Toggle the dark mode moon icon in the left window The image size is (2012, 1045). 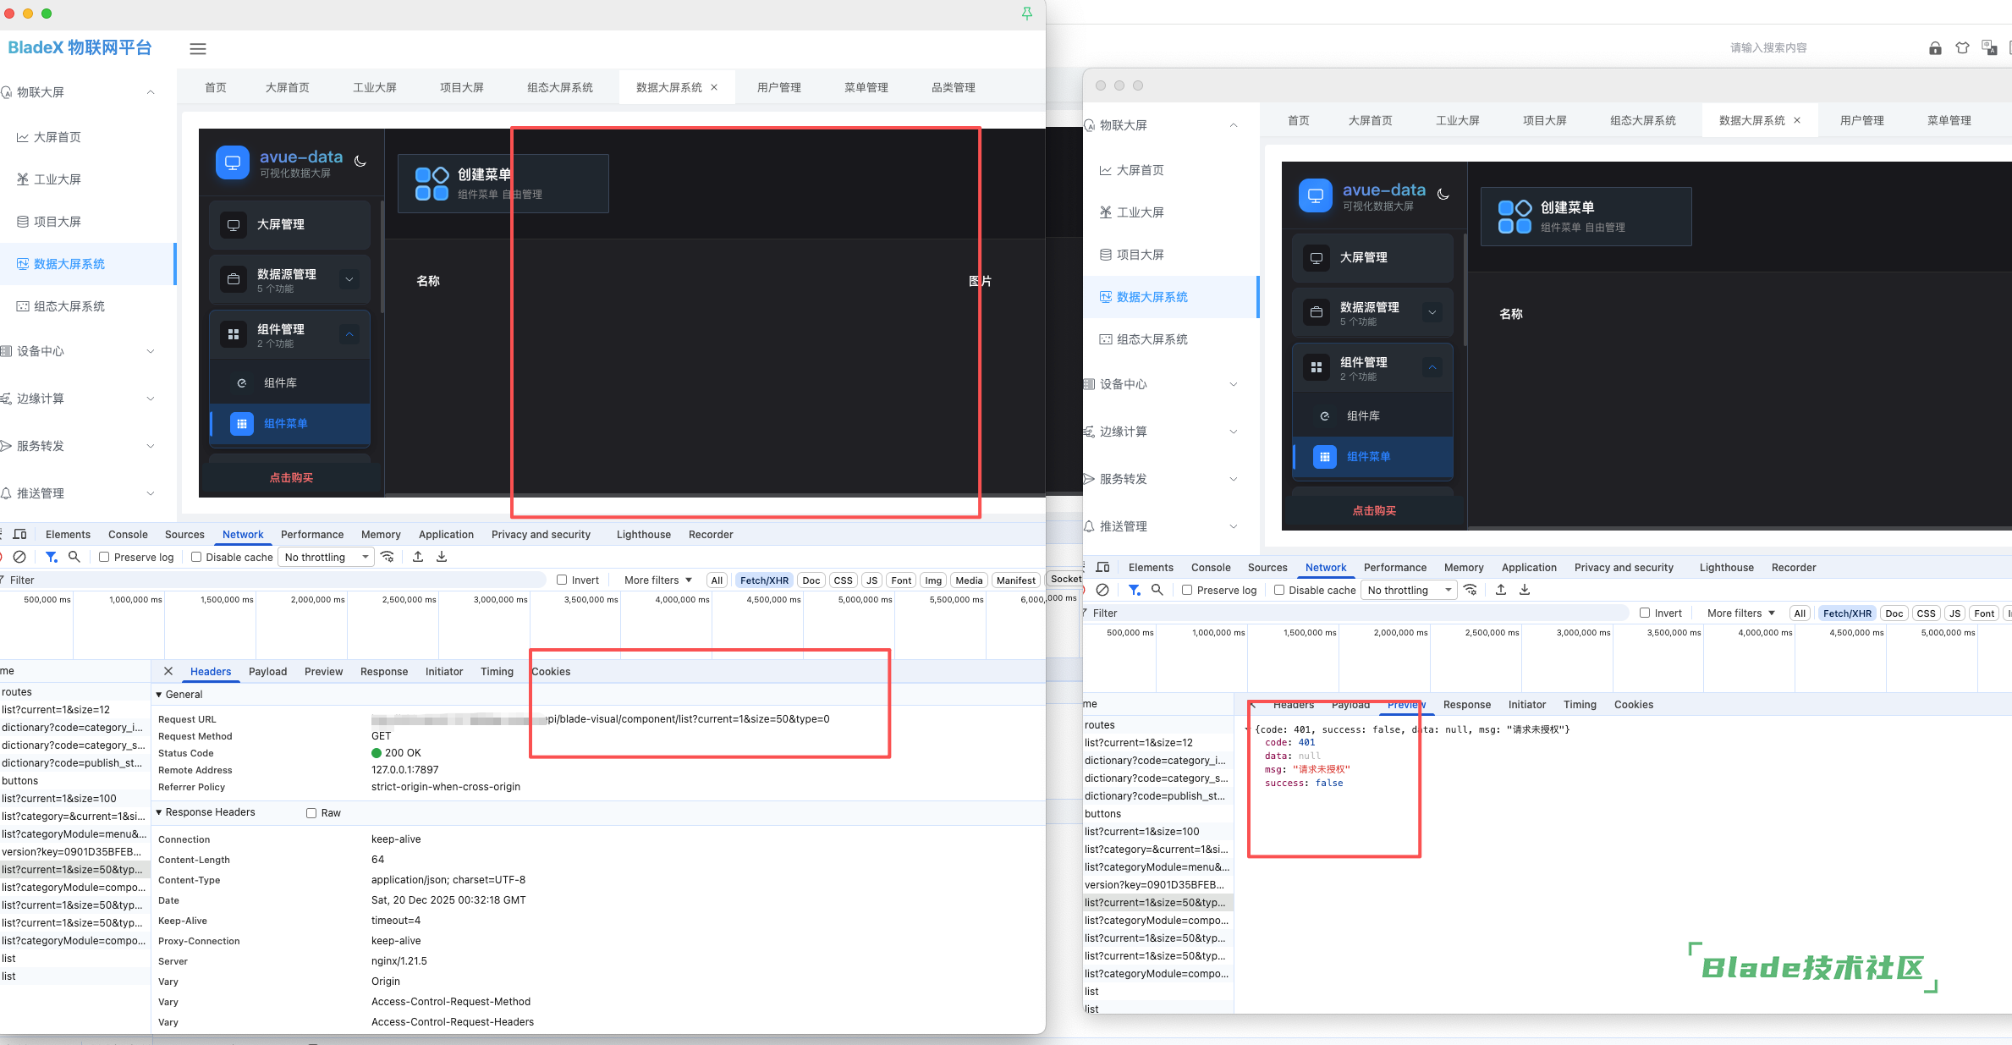pos(360,161)
